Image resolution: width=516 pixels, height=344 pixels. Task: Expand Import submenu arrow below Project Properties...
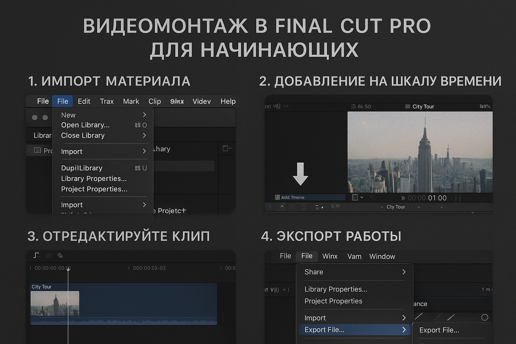[x=144, y=205]
